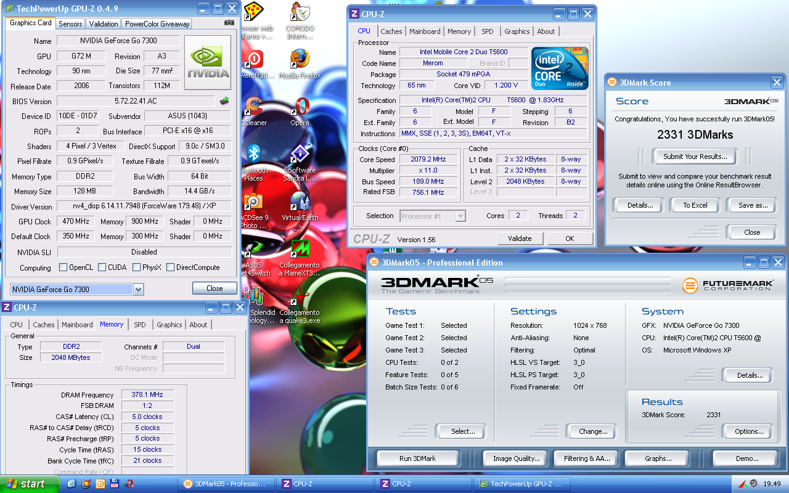Select the 3DMark05 taskbar button

pos(226,484)
